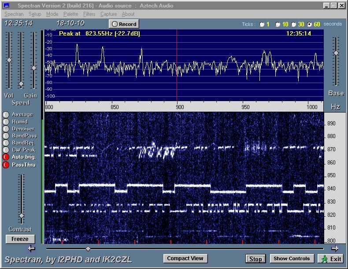Image resolution: width=348 pixels, height=269 pixels.
Task: Click the Contrast slider handle
Action: point(22,216)
